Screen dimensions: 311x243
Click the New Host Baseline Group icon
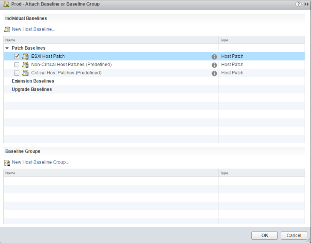tap(7, 162)
